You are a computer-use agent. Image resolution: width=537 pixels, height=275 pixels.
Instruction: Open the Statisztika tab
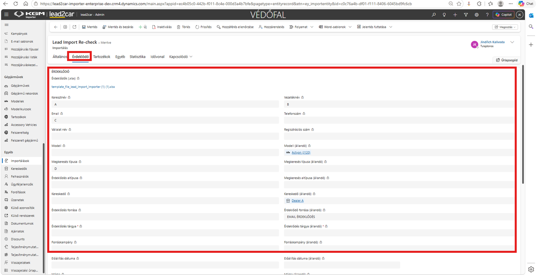pyautogui.click(x=138, y=57)
